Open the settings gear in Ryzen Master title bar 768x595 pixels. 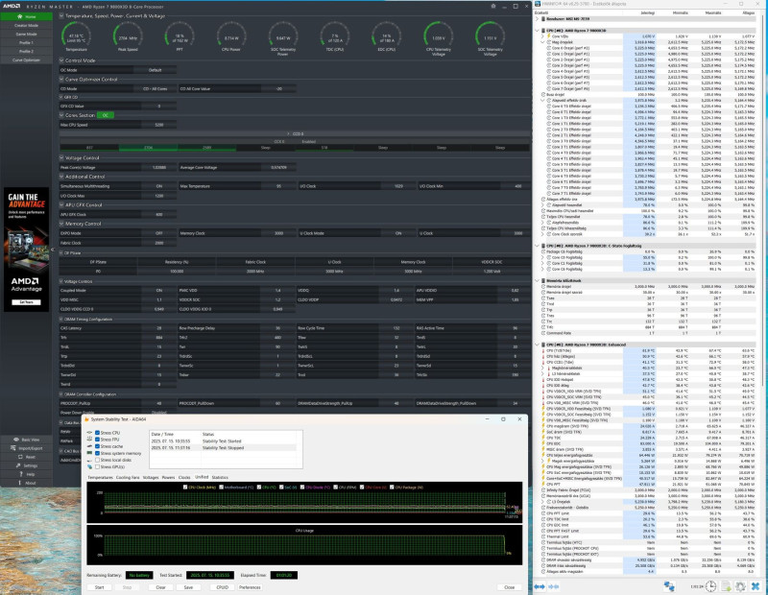coord(493,7)
